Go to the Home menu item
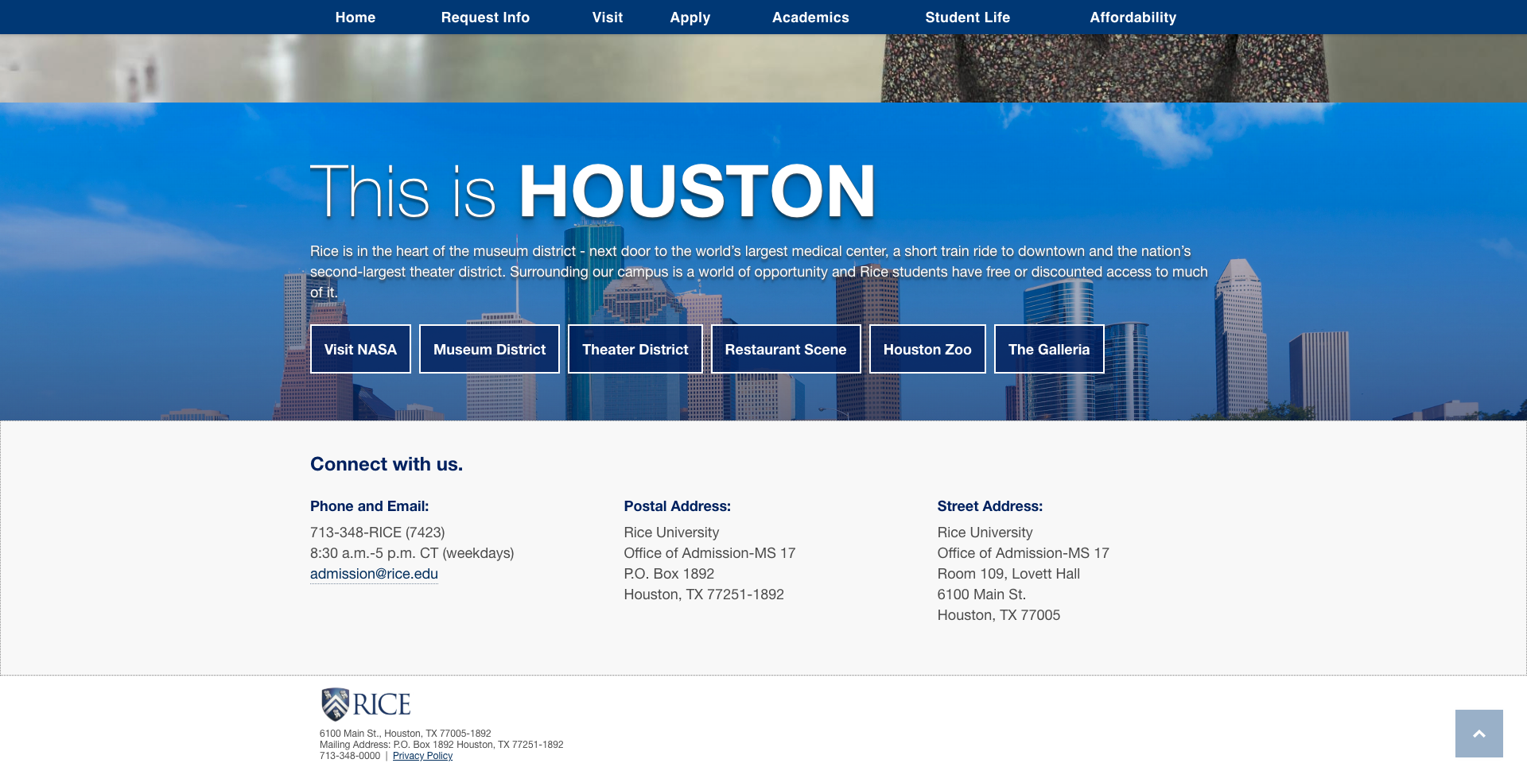 pos(356,17)
